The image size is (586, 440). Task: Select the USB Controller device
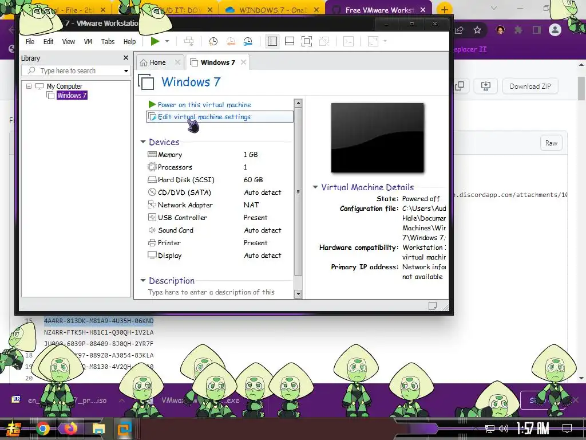218,217
